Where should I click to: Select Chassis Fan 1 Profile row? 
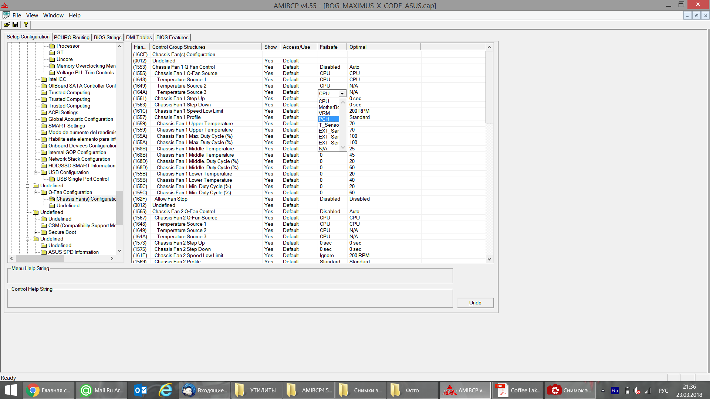coord(177,117)
